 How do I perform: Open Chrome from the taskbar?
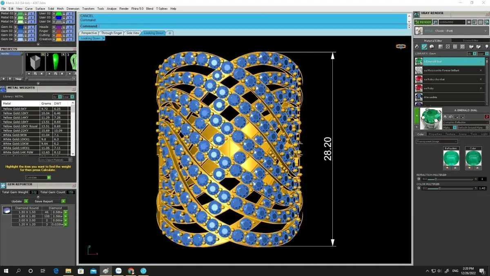(x=131, y=271)
